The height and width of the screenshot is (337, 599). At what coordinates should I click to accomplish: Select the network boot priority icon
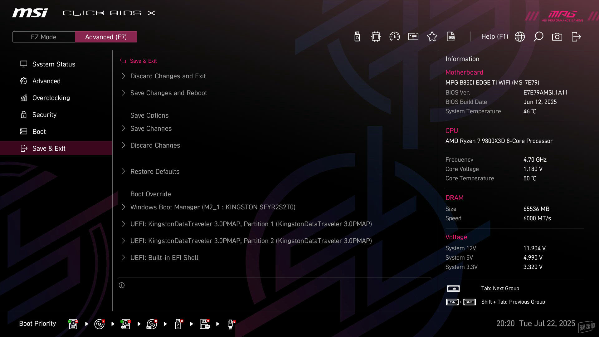231,325
